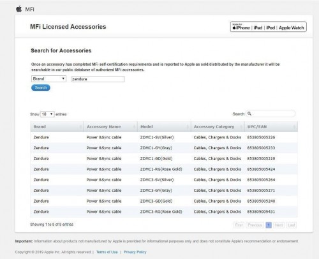Click the Accessory Category sort arrow icon
319x259 pixels.
pos(241,127)
